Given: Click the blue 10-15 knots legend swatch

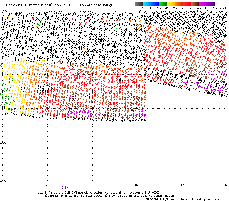Looking at the screenshot, I should click(x=155, y=4).
